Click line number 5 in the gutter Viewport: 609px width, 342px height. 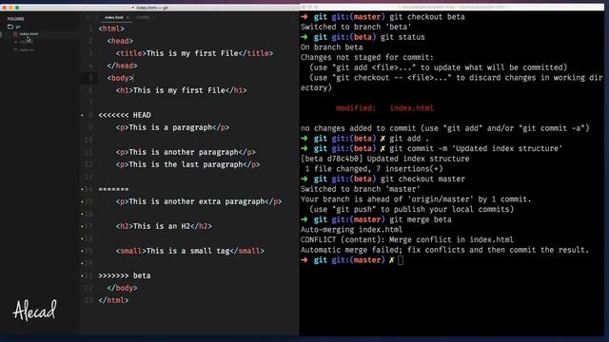point(90,78)
